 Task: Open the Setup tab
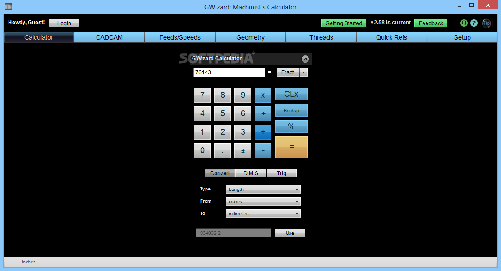(x=462, y=37)
